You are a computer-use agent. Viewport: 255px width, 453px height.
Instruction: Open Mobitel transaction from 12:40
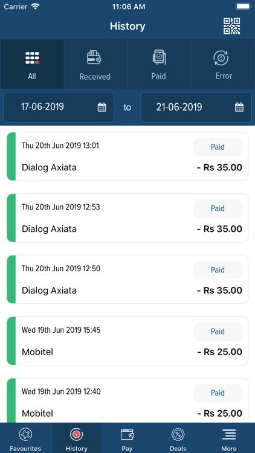(x=127, y=401)
